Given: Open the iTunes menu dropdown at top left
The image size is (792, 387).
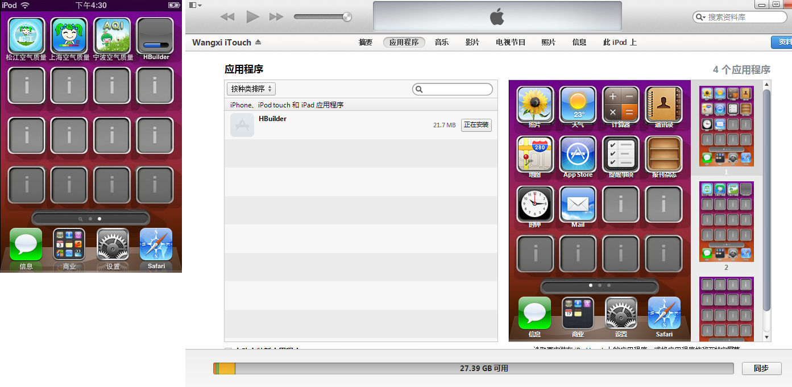Looking at the screenshot, I should click(x=194, y=5).
